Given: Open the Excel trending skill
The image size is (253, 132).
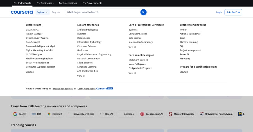Looking at the screenshot, I should [x=182, y=38].
